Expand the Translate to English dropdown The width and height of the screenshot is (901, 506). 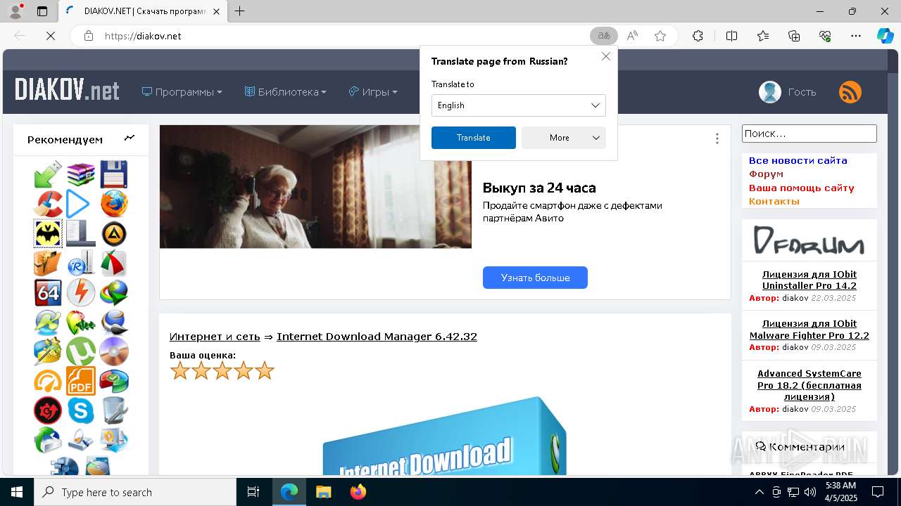click(518, 105)
